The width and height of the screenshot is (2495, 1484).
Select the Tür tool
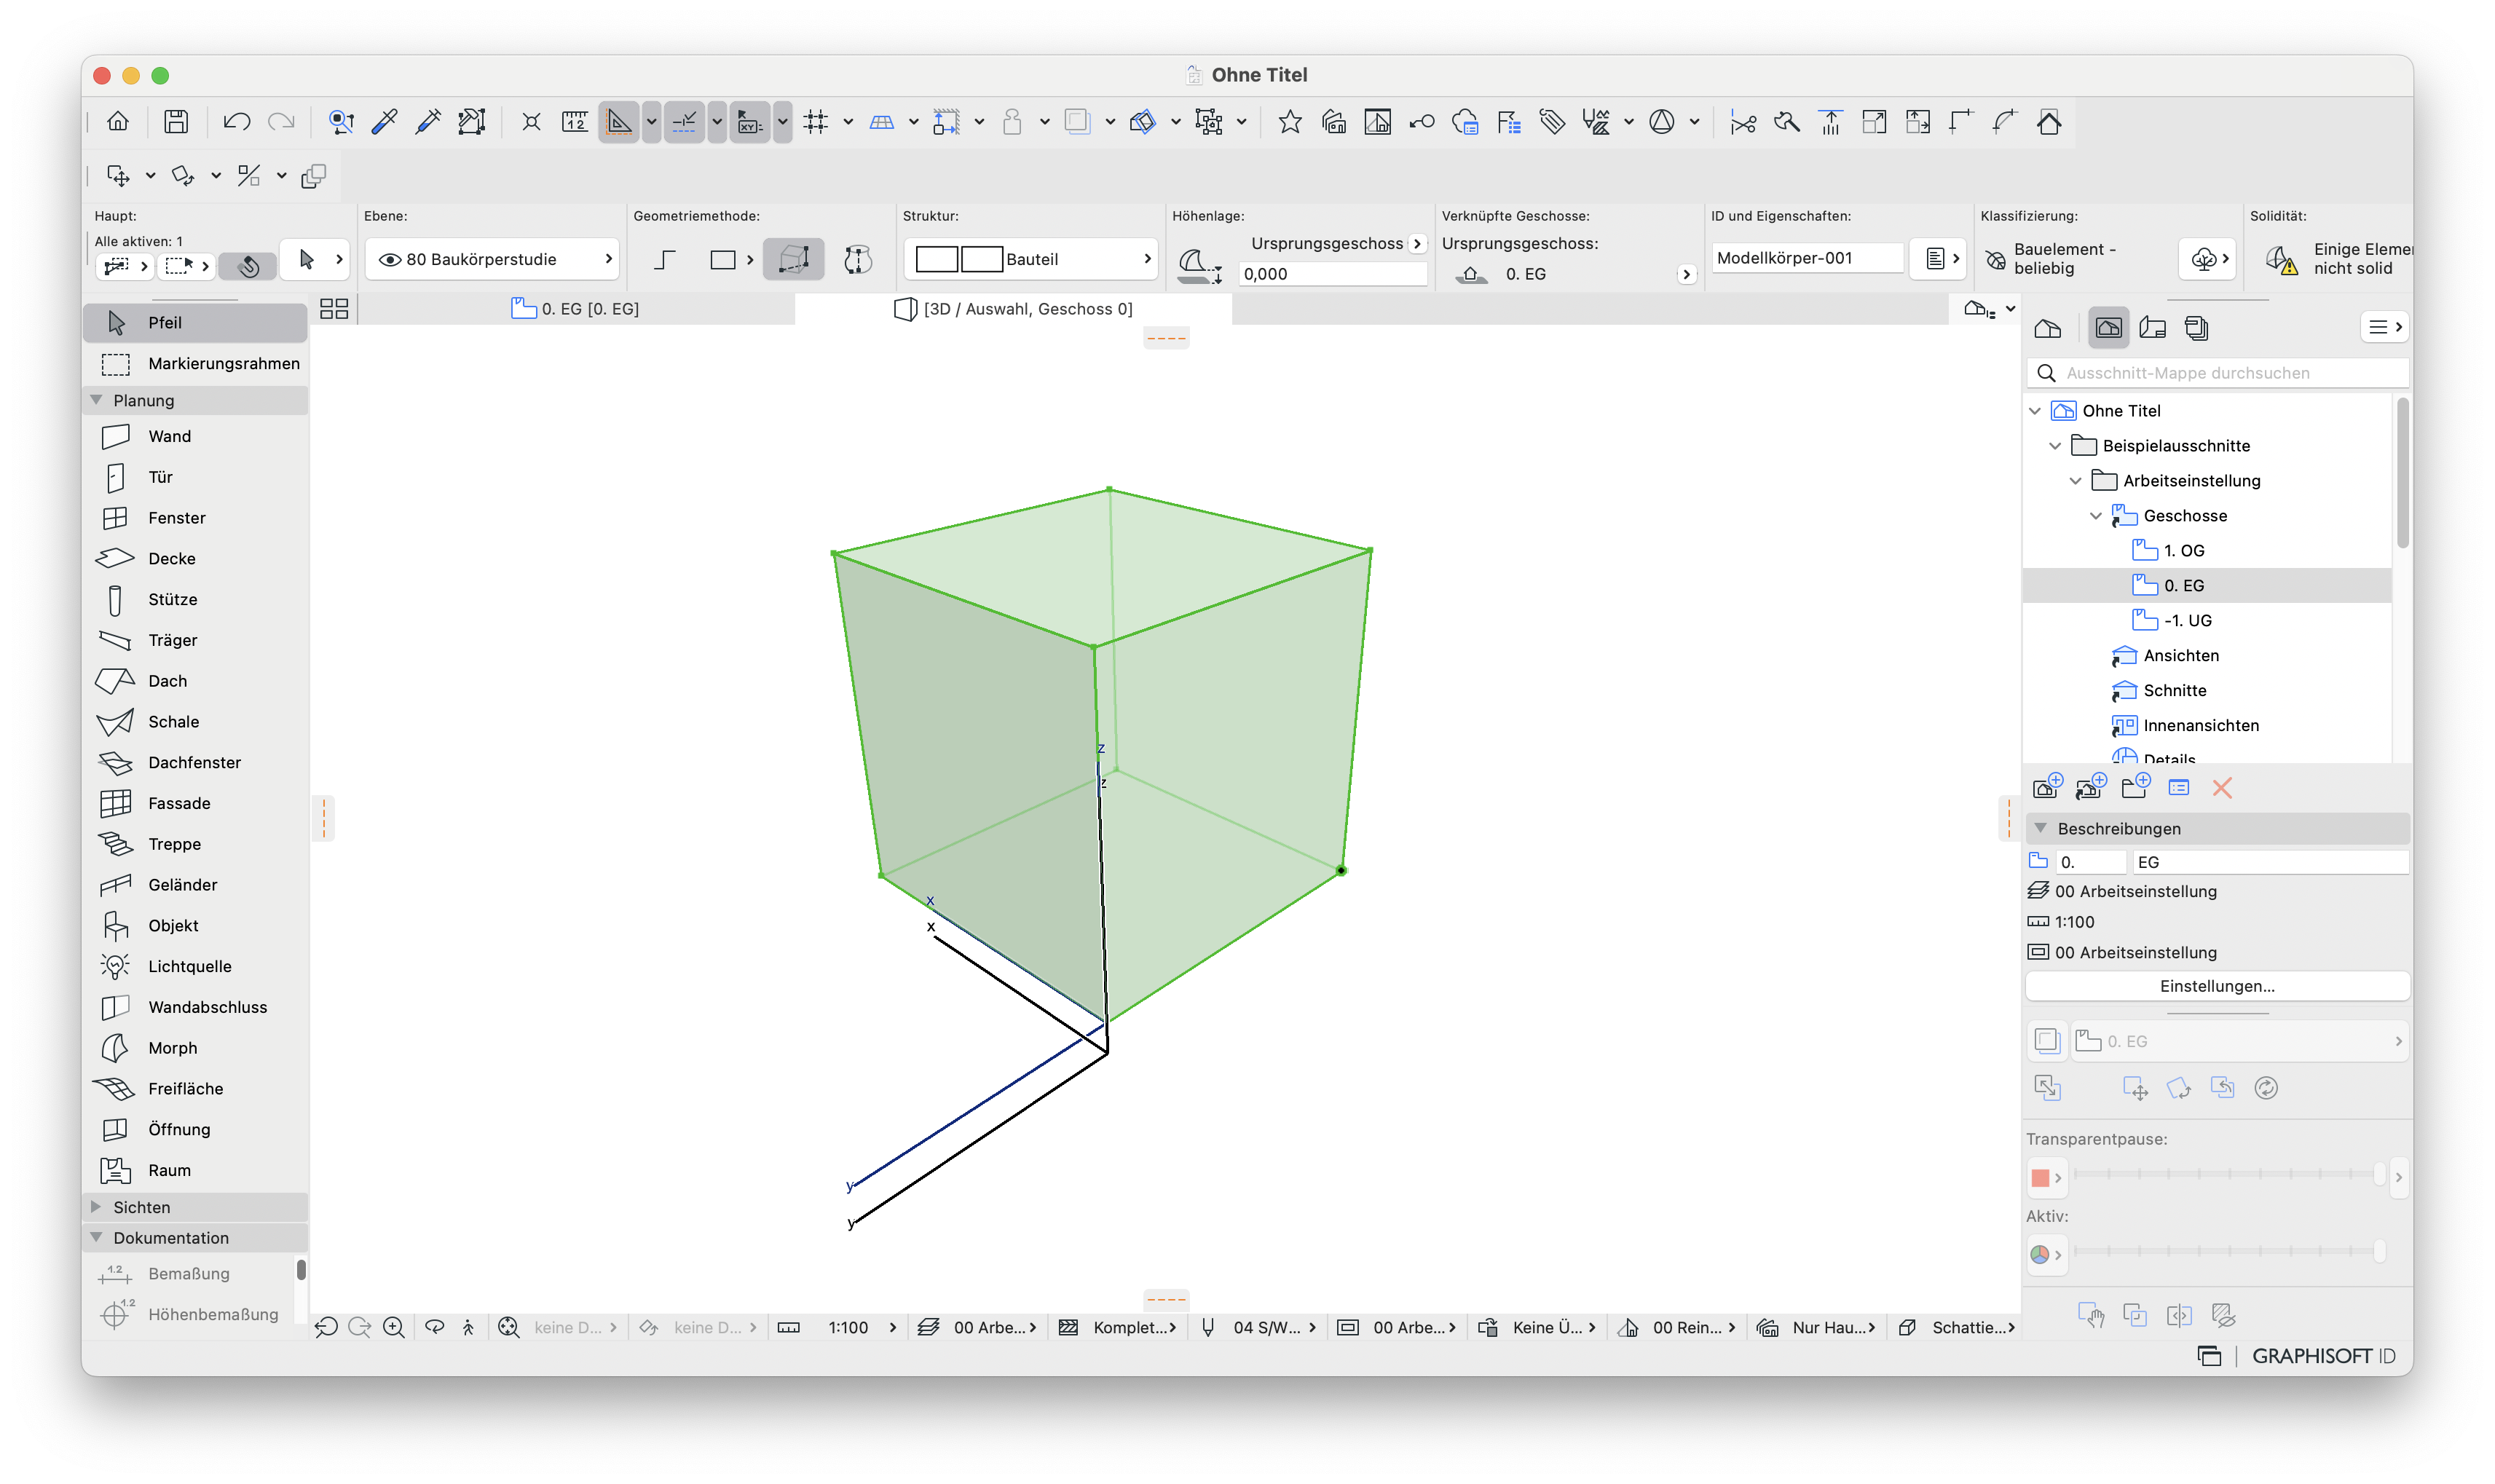(195, 477)
